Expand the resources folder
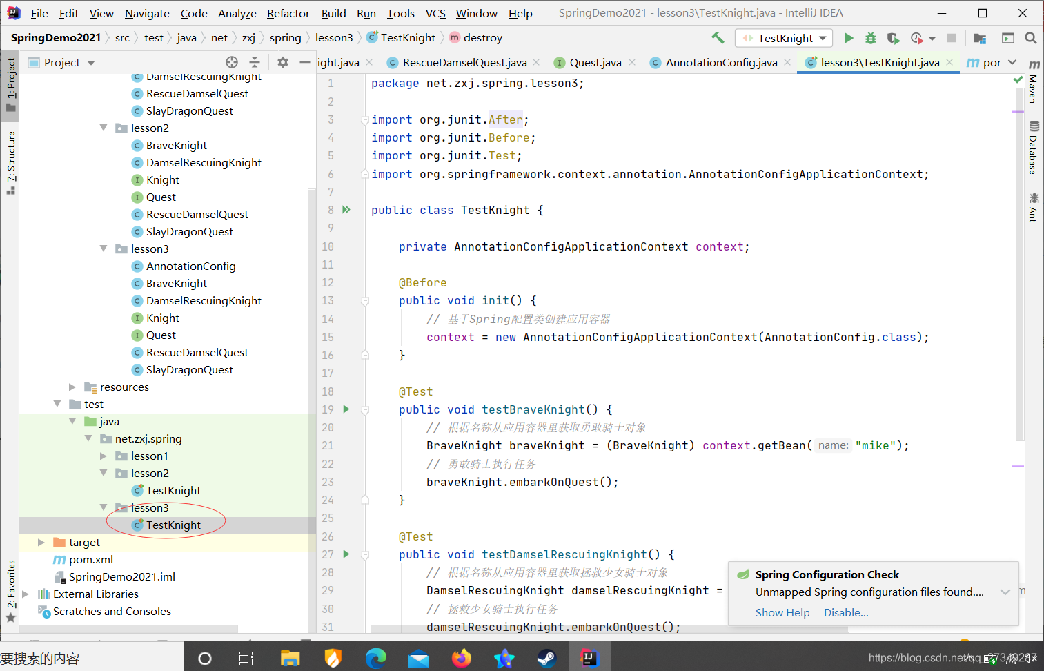1044x671 pixels. tap(72, 387)
